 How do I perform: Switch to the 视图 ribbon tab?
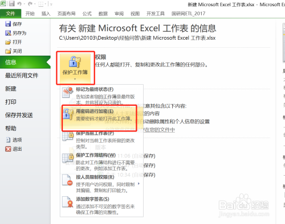click(x=135, y=14)
